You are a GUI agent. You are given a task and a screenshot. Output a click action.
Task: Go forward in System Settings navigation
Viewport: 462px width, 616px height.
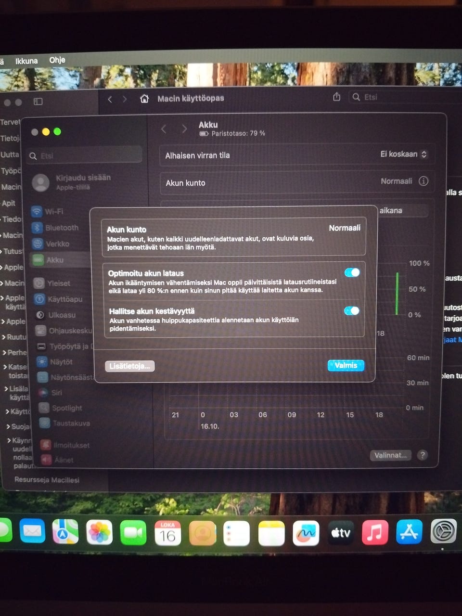click(x=184, y=129)
